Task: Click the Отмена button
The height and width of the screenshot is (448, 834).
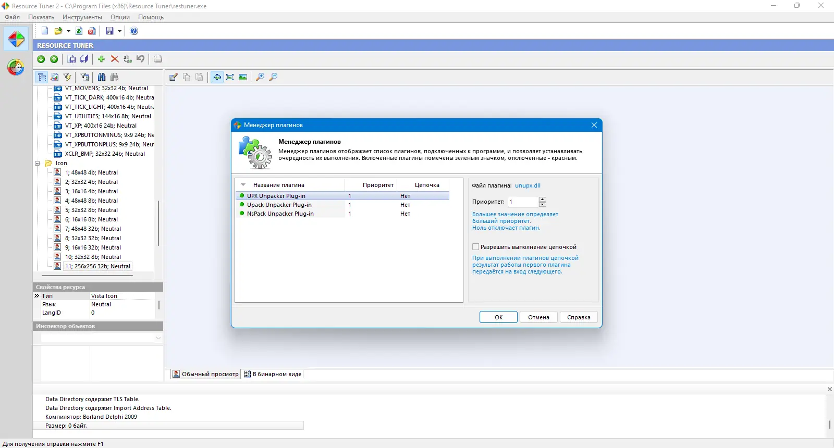Action: (538, 317)
